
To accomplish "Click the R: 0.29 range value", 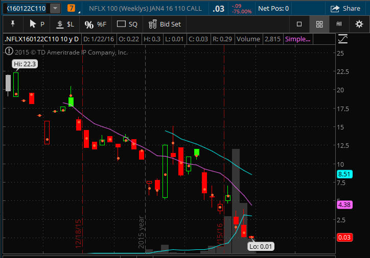I will 222,39.
